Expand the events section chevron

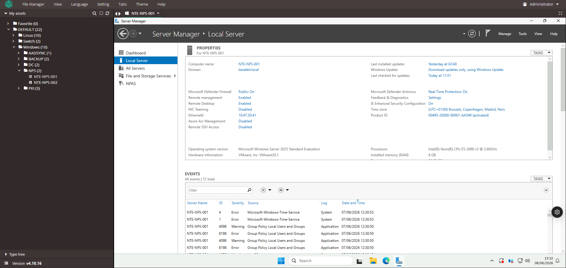[x=546, y=190]
